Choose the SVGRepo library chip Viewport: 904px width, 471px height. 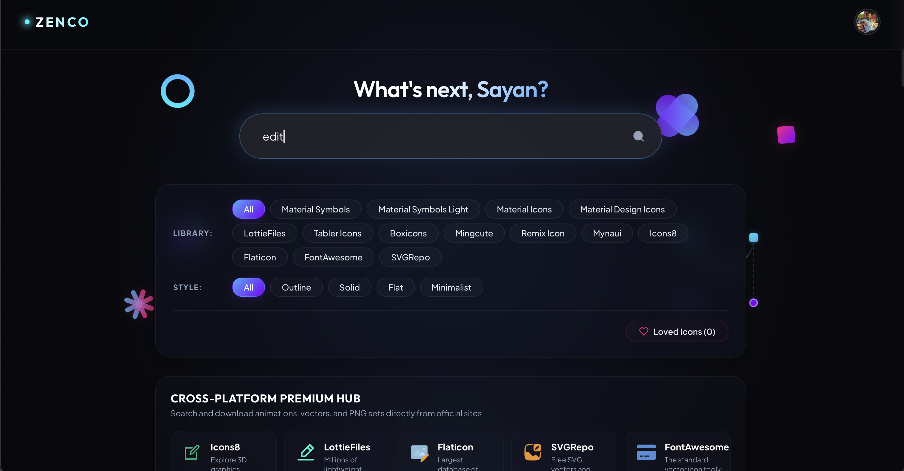click(410, 257)
